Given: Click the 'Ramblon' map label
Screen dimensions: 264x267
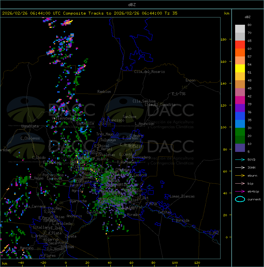Looking at the screenshot, I should 104,92.
